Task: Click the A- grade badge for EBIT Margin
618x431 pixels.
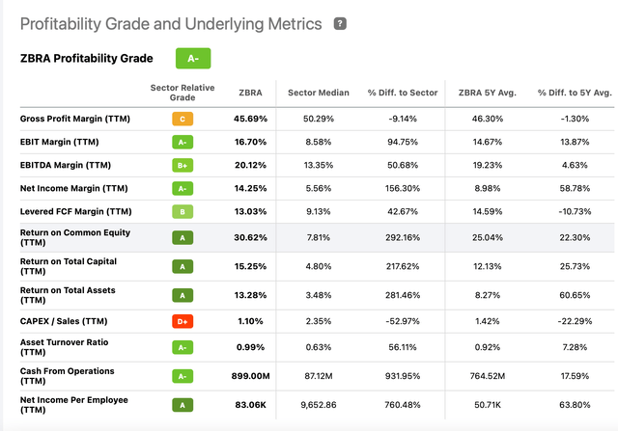Action: tap(182, 142)
